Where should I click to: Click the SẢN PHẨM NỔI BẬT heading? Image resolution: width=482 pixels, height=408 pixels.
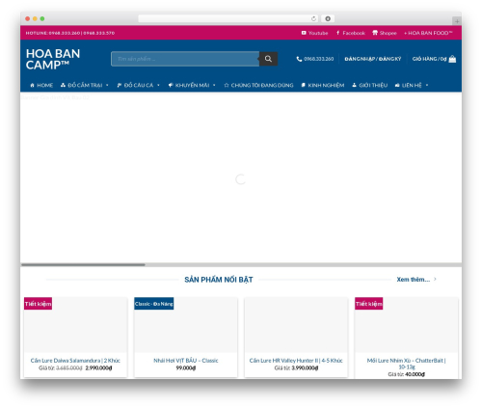click(219, 280)
